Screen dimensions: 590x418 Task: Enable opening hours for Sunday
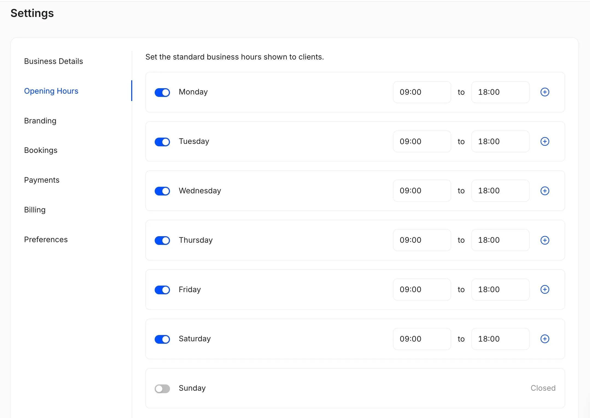coord(162,389)
